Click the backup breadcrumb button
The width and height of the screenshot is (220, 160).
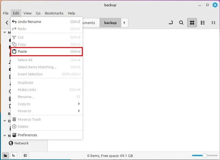110,23
